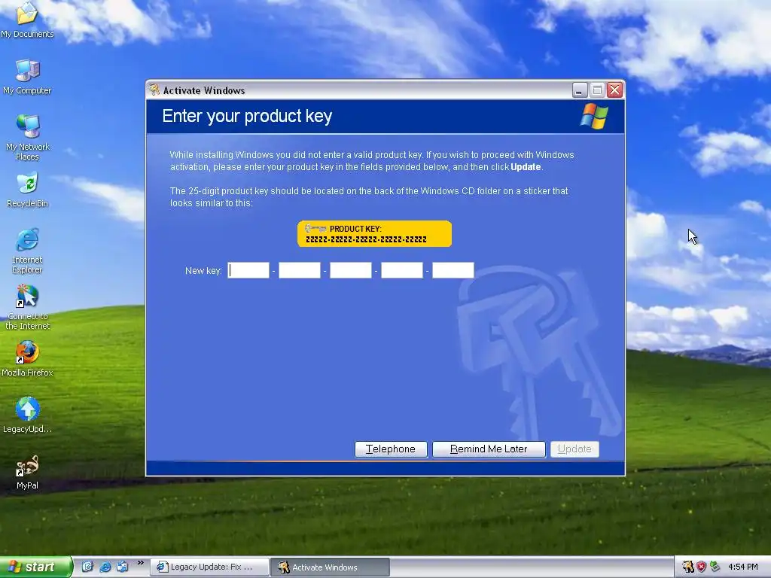
Task: Select the My Computer desktop icon
Action: [27, 77]
